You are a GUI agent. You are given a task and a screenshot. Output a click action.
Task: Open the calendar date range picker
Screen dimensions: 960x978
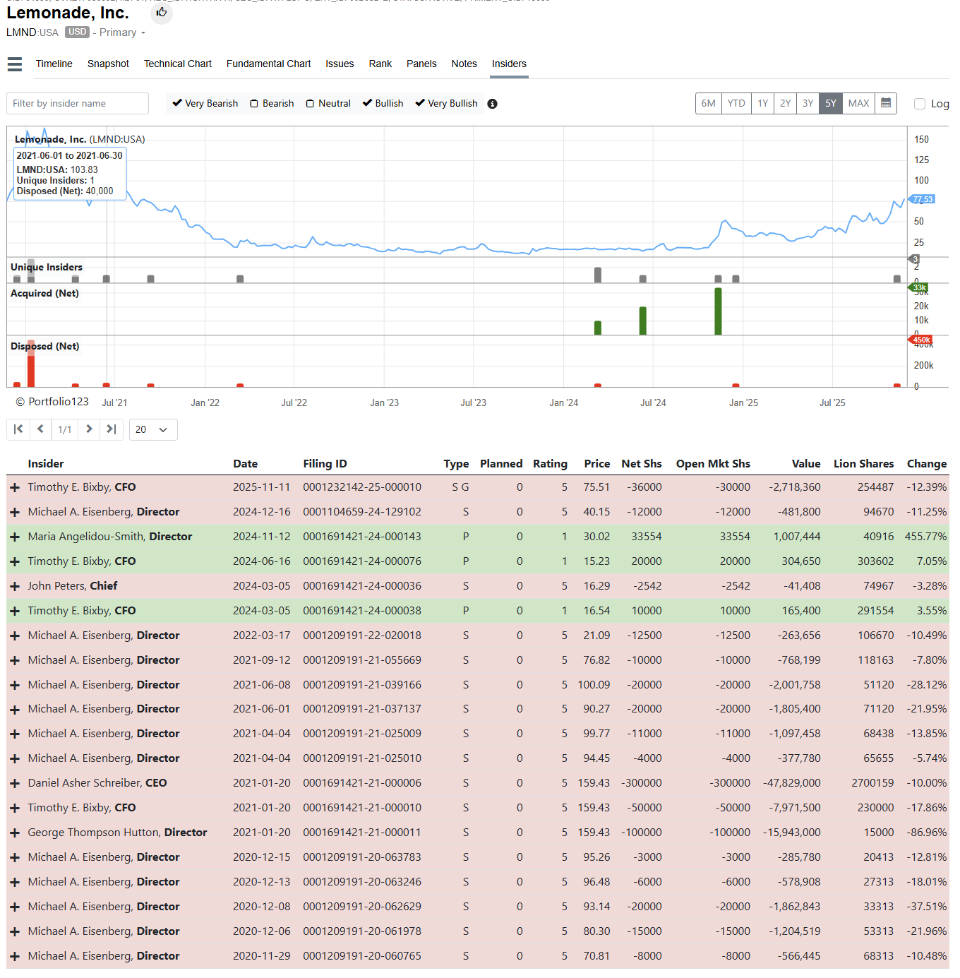(886, 103)
